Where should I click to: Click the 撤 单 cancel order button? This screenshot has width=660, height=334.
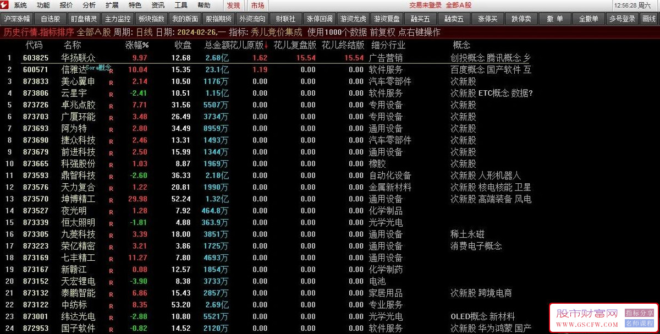555,19
